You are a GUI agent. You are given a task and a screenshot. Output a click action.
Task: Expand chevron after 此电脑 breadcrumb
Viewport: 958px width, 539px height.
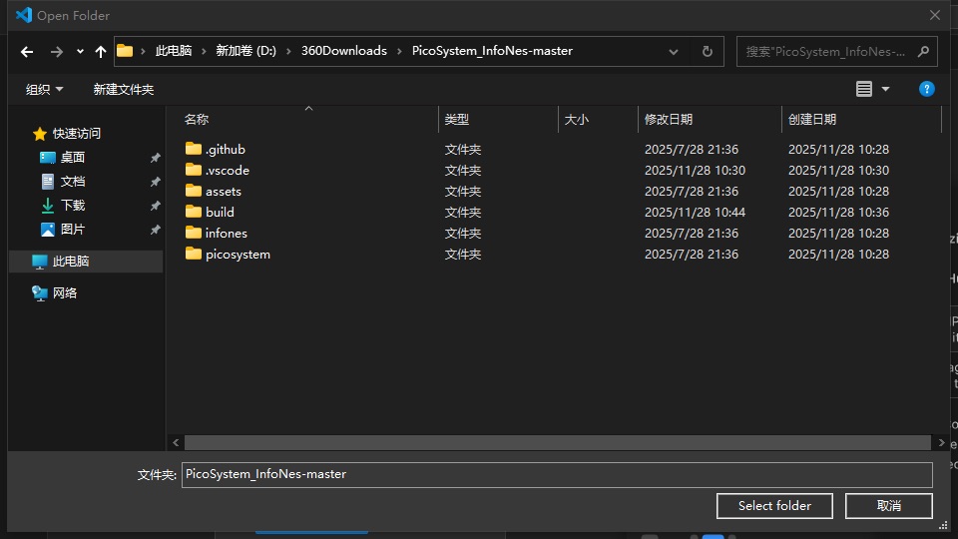tap(204, 51)
